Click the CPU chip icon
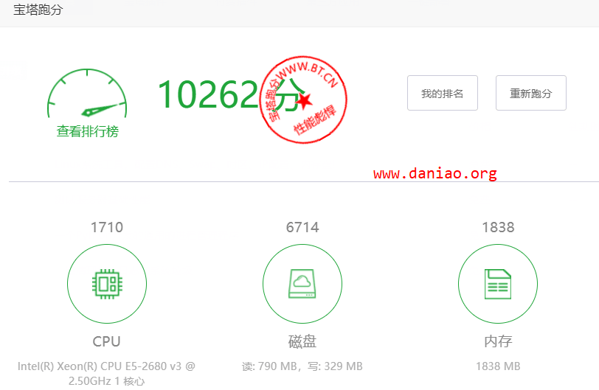Screen dimensions: 599x390 pos(107,284)
